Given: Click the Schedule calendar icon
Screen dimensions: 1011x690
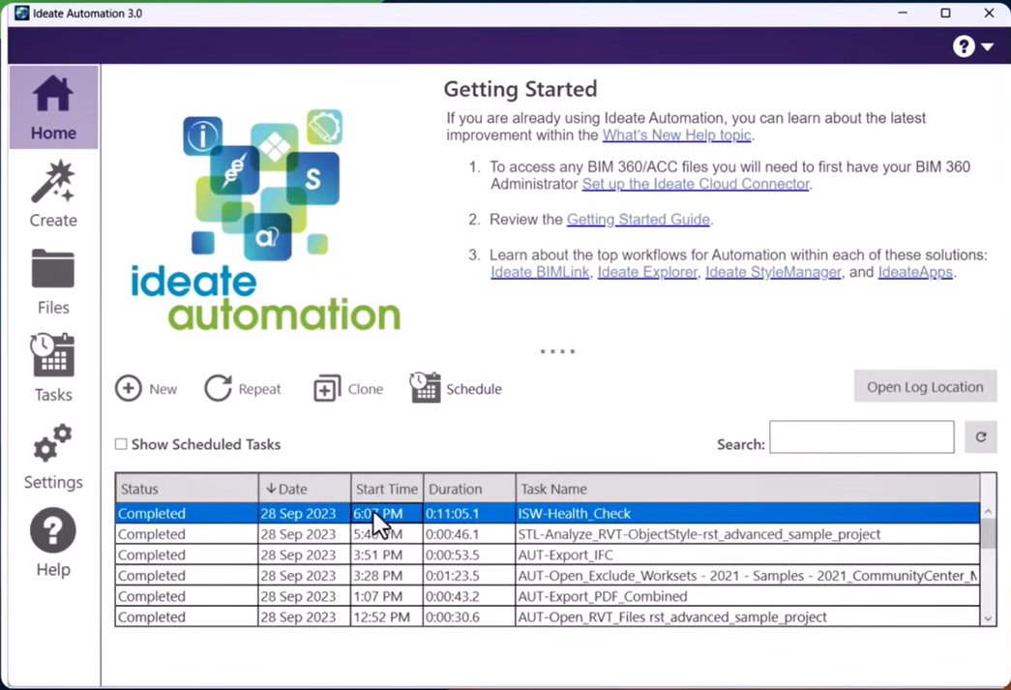Looking at the screenshot, I should [425, 387].
